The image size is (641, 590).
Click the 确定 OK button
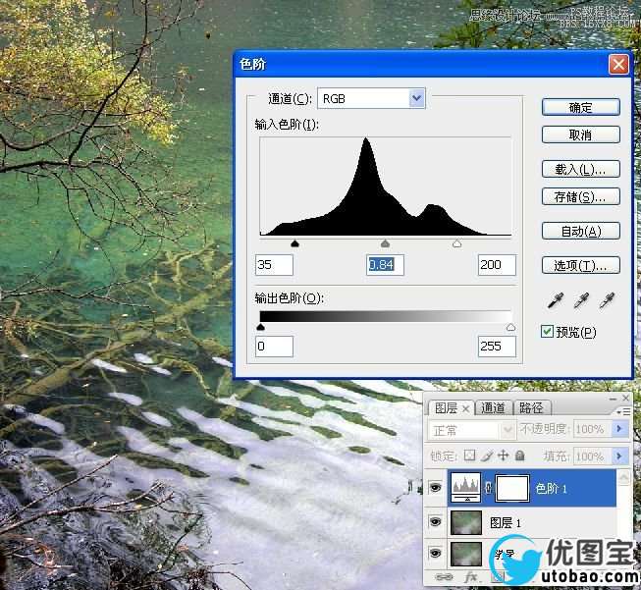[580, 107]
